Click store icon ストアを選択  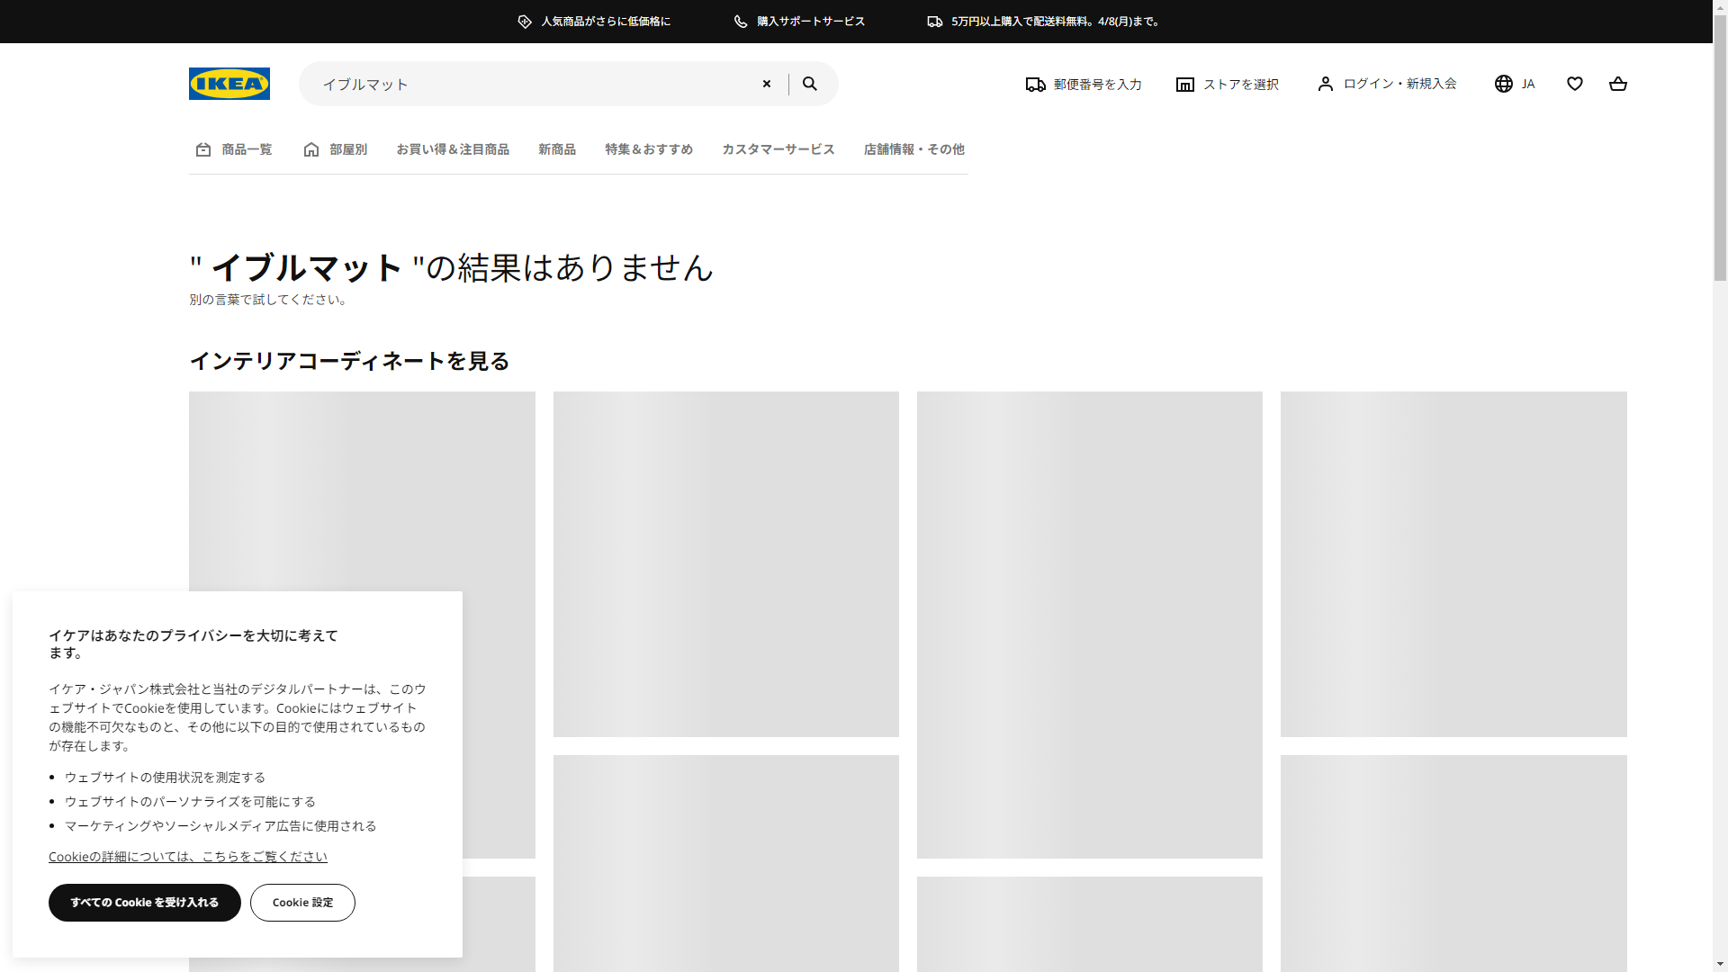[x=1227, y=85]
